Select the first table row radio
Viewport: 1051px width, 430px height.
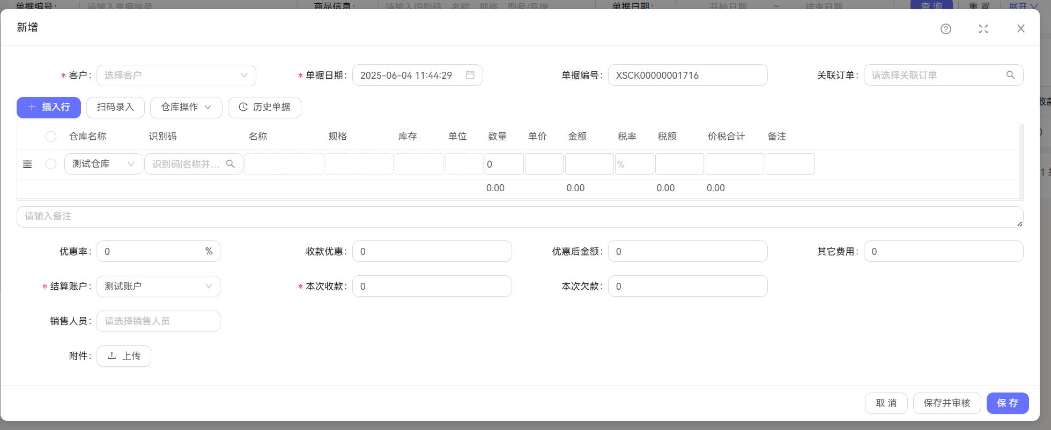(51, 164)
